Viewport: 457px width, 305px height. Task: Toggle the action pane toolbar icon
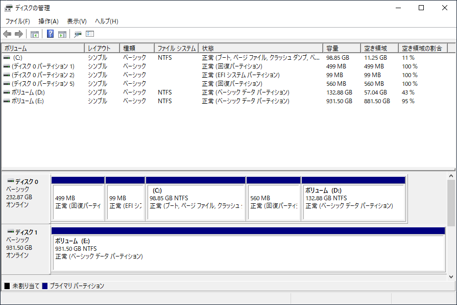click(62, 34)
